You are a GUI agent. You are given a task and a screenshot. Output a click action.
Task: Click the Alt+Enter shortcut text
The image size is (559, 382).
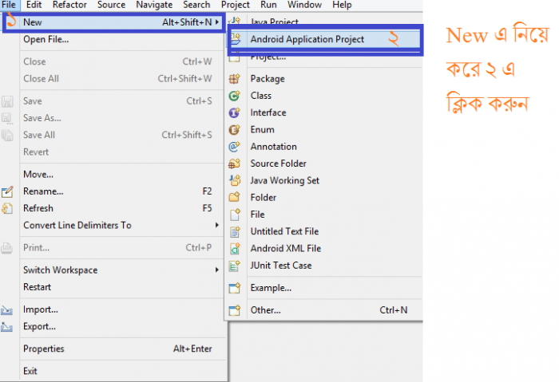pyautogui.click(x=192, y=349)
